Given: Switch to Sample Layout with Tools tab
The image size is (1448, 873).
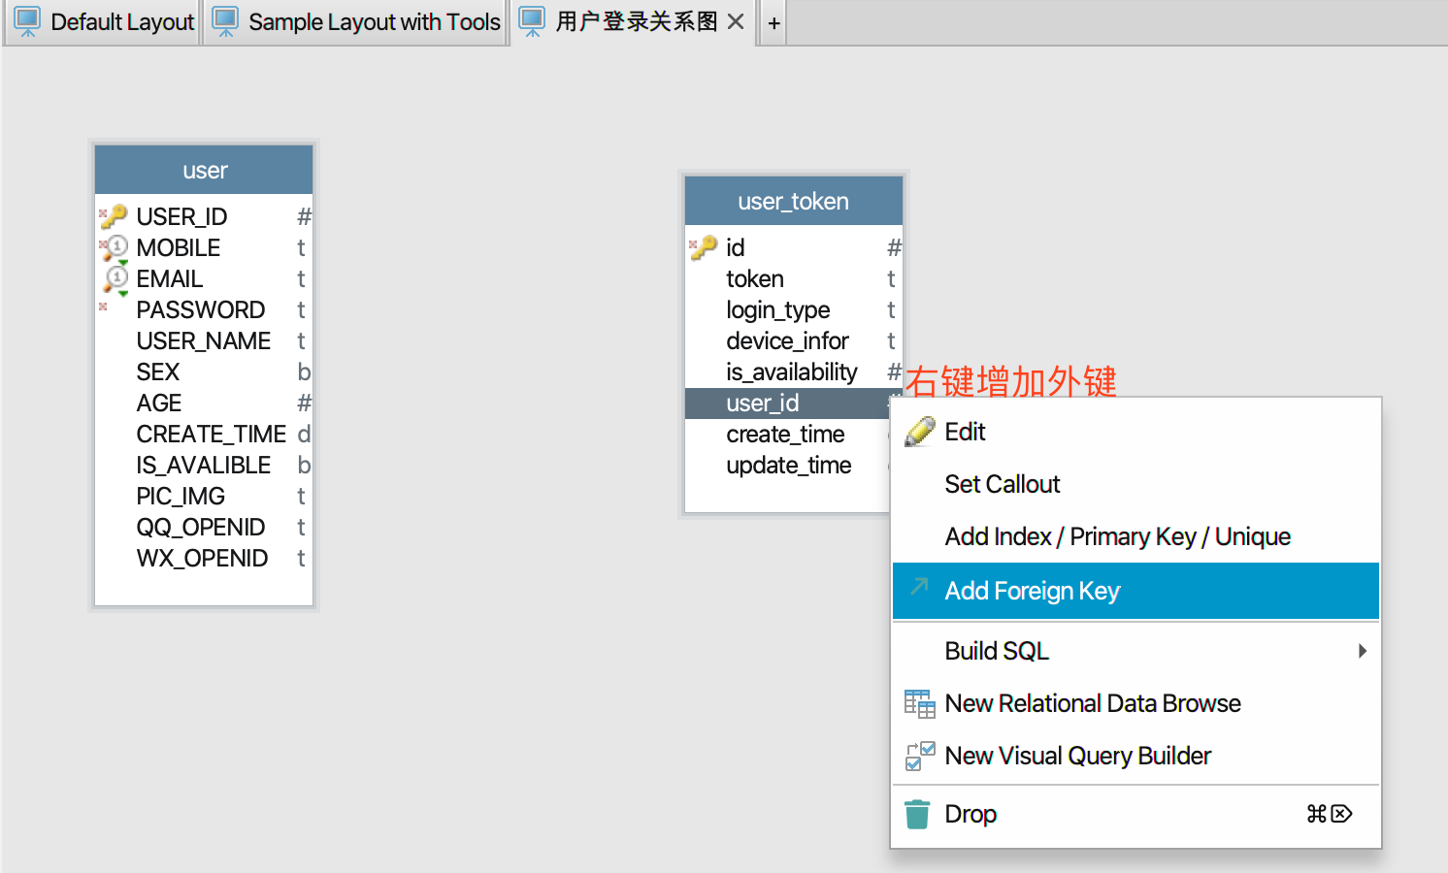Looking at the screenshot, I should (357, 22).
